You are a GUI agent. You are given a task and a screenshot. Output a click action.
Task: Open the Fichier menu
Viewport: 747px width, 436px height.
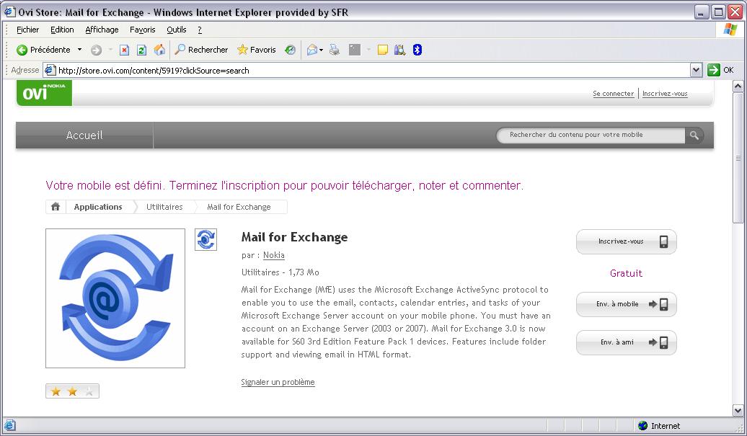tap(27, 30)
